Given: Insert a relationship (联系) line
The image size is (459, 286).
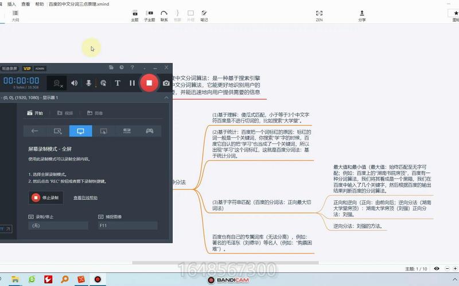Looking at the screenshot, I should (x=164, y=16).
